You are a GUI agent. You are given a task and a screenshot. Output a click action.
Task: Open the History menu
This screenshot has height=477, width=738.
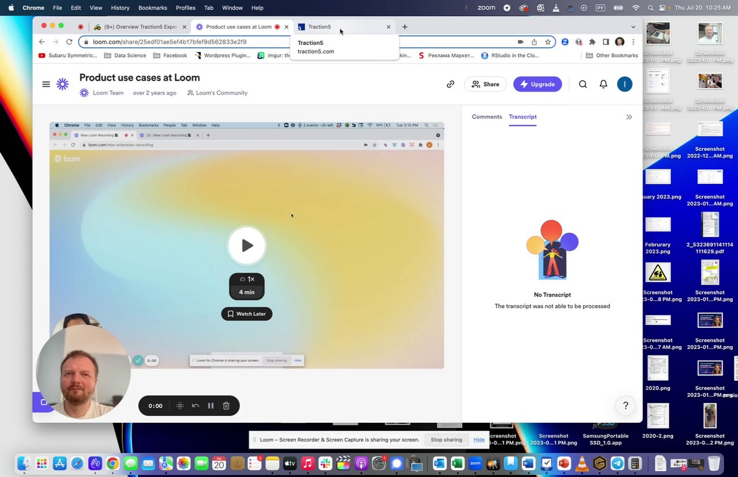(120, 7)
